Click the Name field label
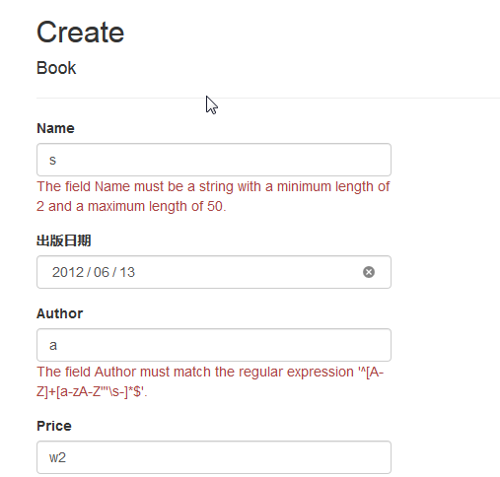This screenshot has height=477, width=500. click(55, 128)
